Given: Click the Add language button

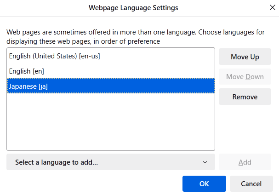Looking at the screenshot, I should point(245,162).
